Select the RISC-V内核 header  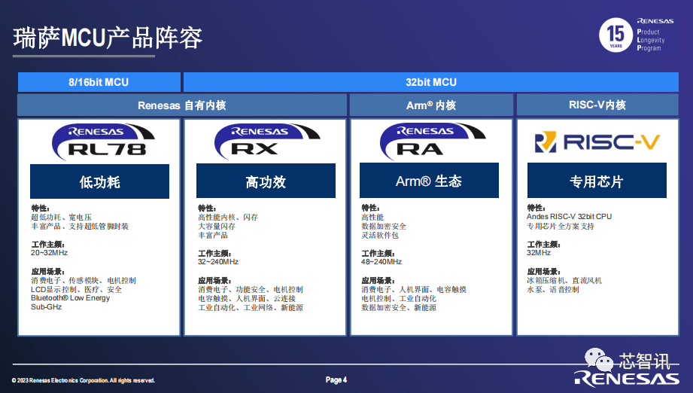[x=597, y=105]
